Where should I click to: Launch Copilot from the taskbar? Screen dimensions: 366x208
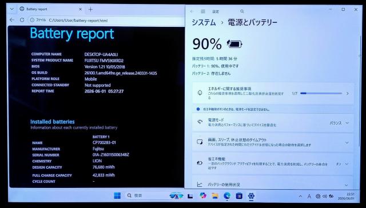(203, 195)
